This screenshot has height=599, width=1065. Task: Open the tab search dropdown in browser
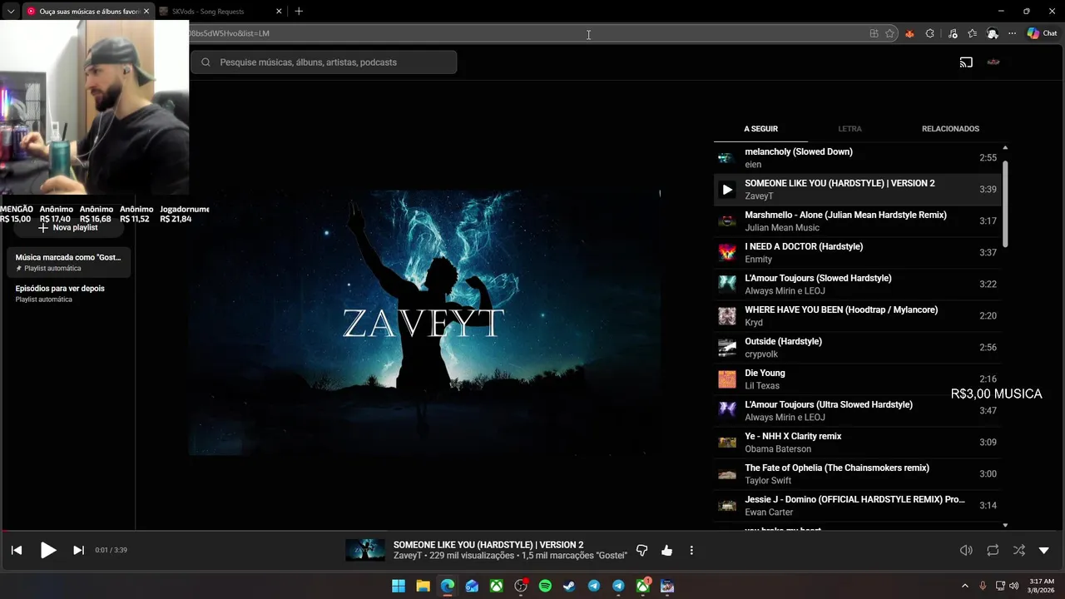(11, 12)
